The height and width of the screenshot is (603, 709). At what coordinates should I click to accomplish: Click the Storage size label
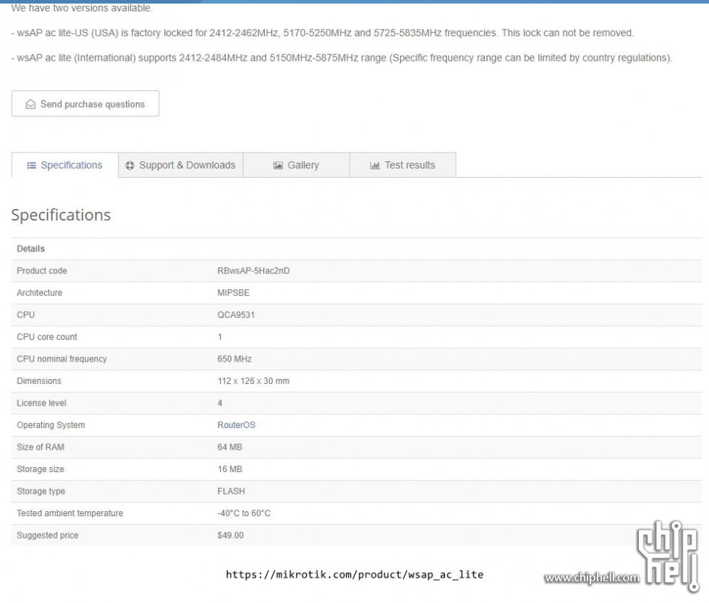(41, 469)
